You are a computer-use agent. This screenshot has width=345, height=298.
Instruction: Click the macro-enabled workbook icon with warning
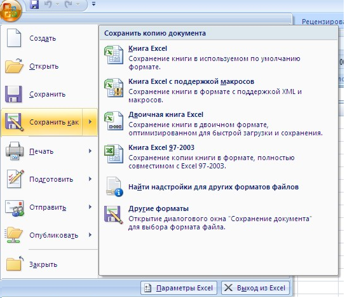click(113, 88)
